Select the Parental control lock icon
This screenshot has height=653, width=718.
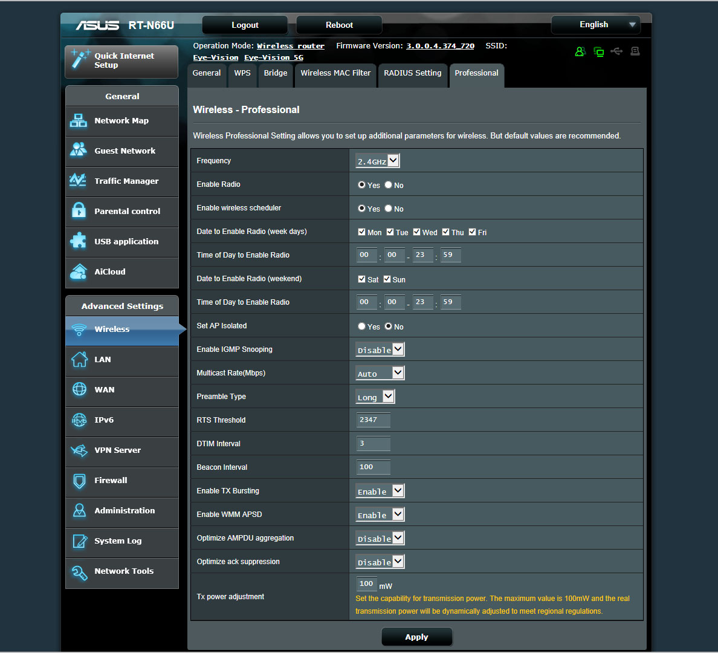pos(79,210)
